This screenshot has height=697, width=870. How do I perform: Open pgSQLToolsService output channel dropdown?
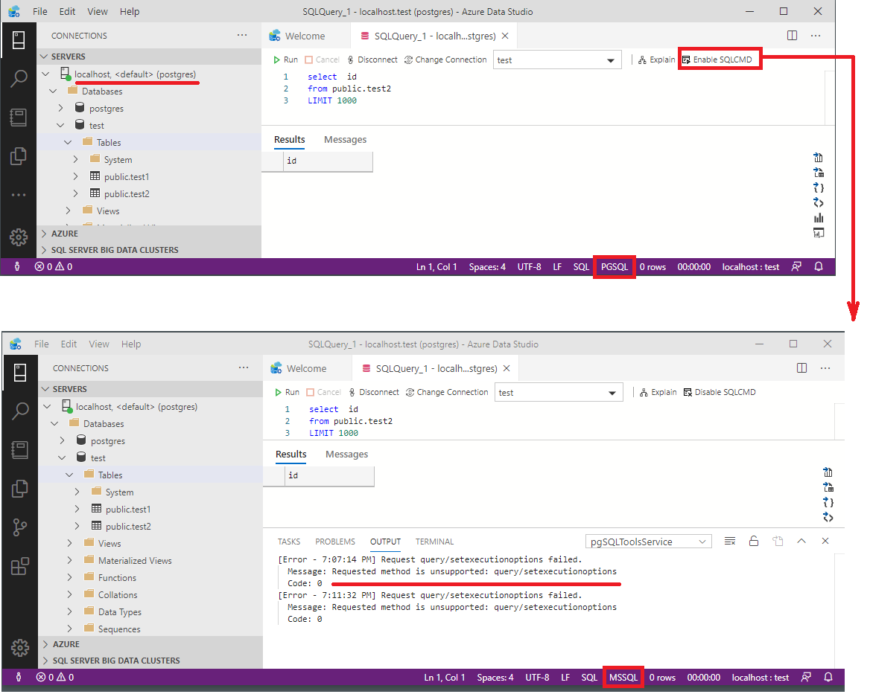[x=648, y=542]
